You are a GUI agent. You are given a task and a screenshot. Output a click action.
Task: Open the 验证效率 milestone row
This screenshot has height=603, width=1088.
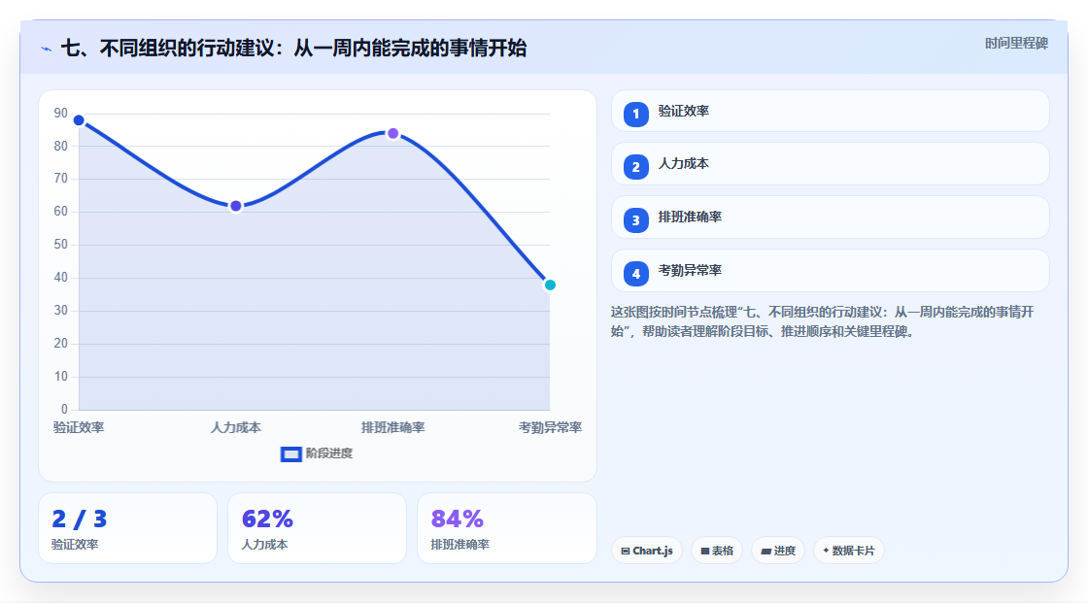click(830, 111)
